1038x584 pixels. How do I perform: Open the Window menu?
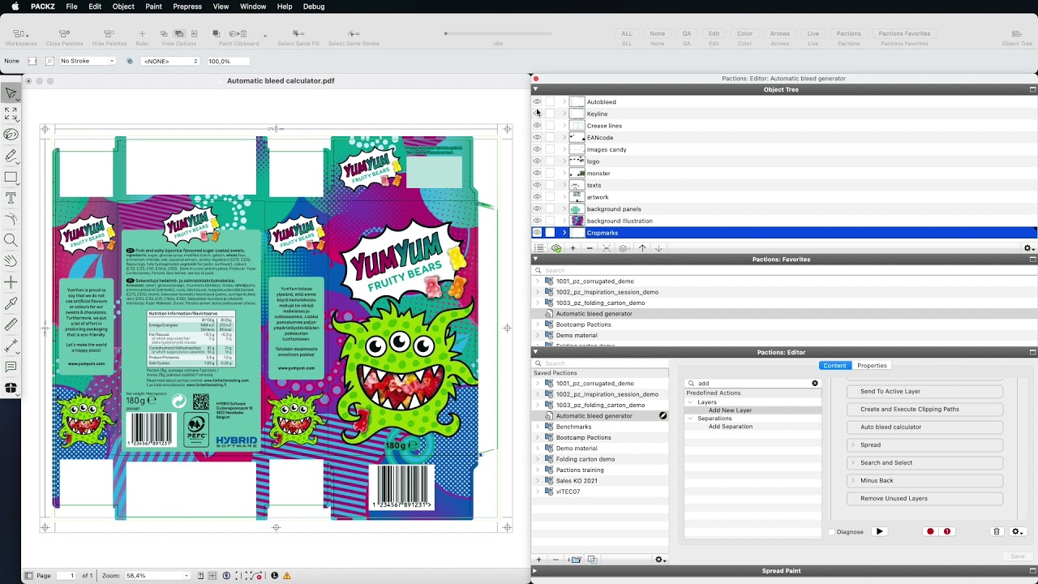253,6
